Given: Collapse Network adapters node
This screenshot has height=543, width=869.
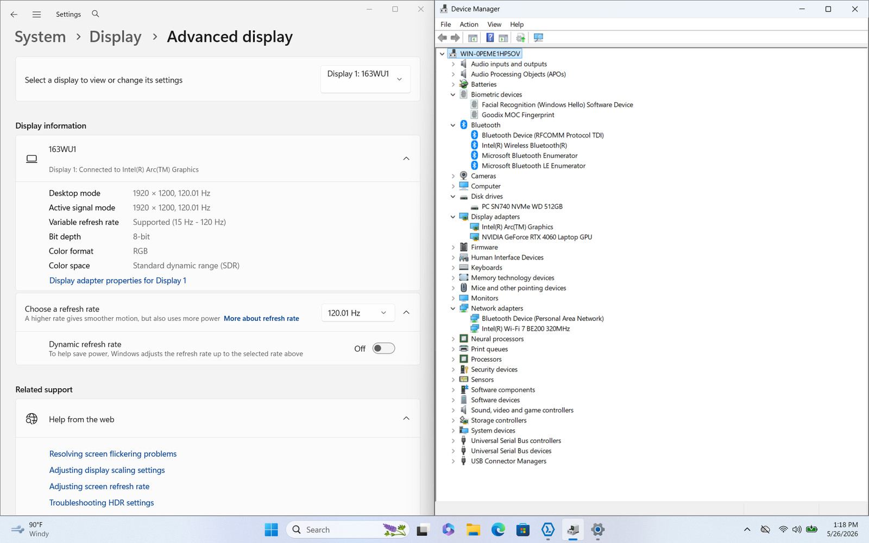Looking at the screenshot, I should coord(453,308).
